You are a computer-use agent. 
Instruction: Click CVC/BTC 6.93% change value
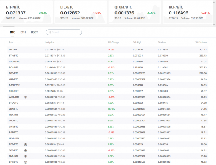tap(111, 121)
